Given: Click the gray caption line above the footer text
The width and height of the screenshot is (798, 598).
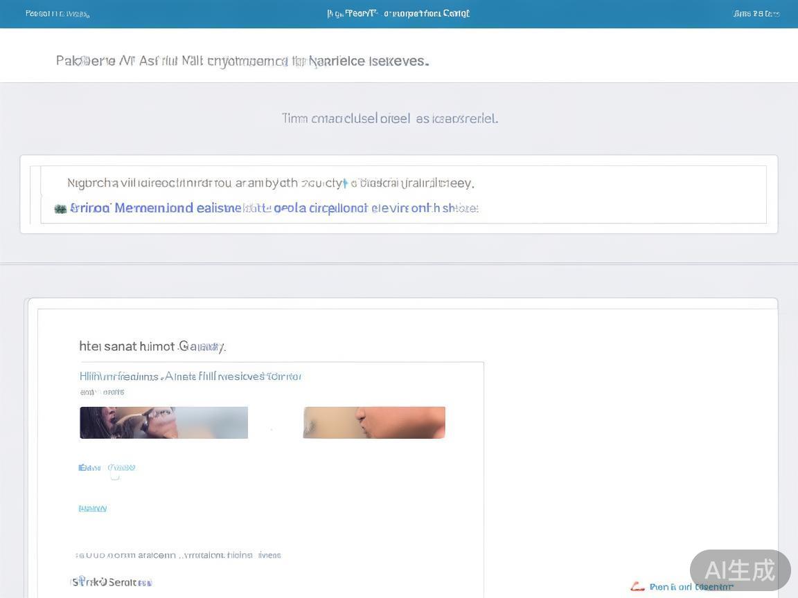Looking at the screenshot, I should coord(178,555).
